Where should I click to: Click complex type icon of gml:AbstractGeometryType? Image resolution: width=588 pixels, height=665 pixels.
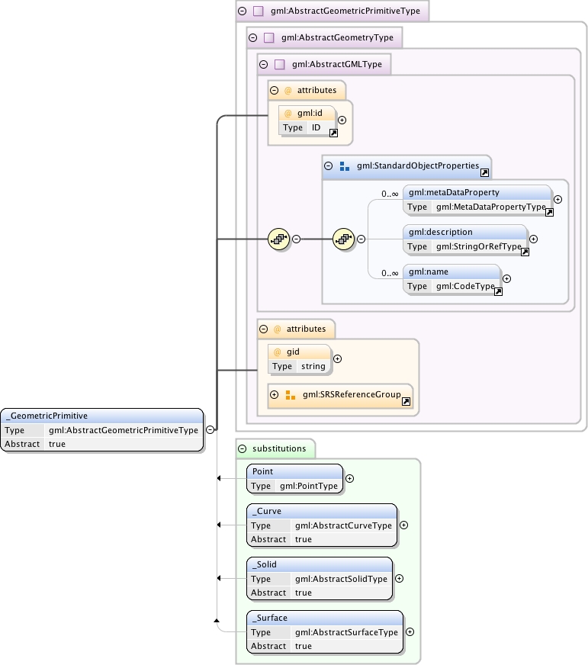(268, 37)
